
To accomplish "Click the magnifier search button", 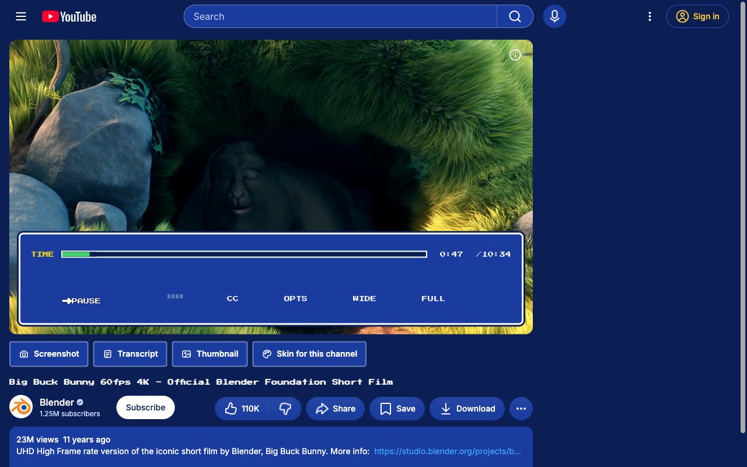I will pyautogui.click(x=515, y=16).
